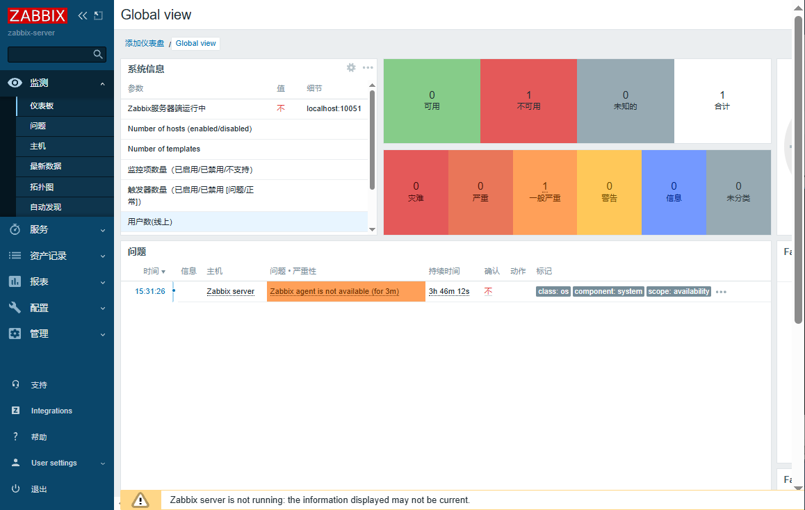Open the 系统信息 widget three-dot menu
The height and width of the screenshot is (510, 805).
pyautogui.click(x=368, y=67)
